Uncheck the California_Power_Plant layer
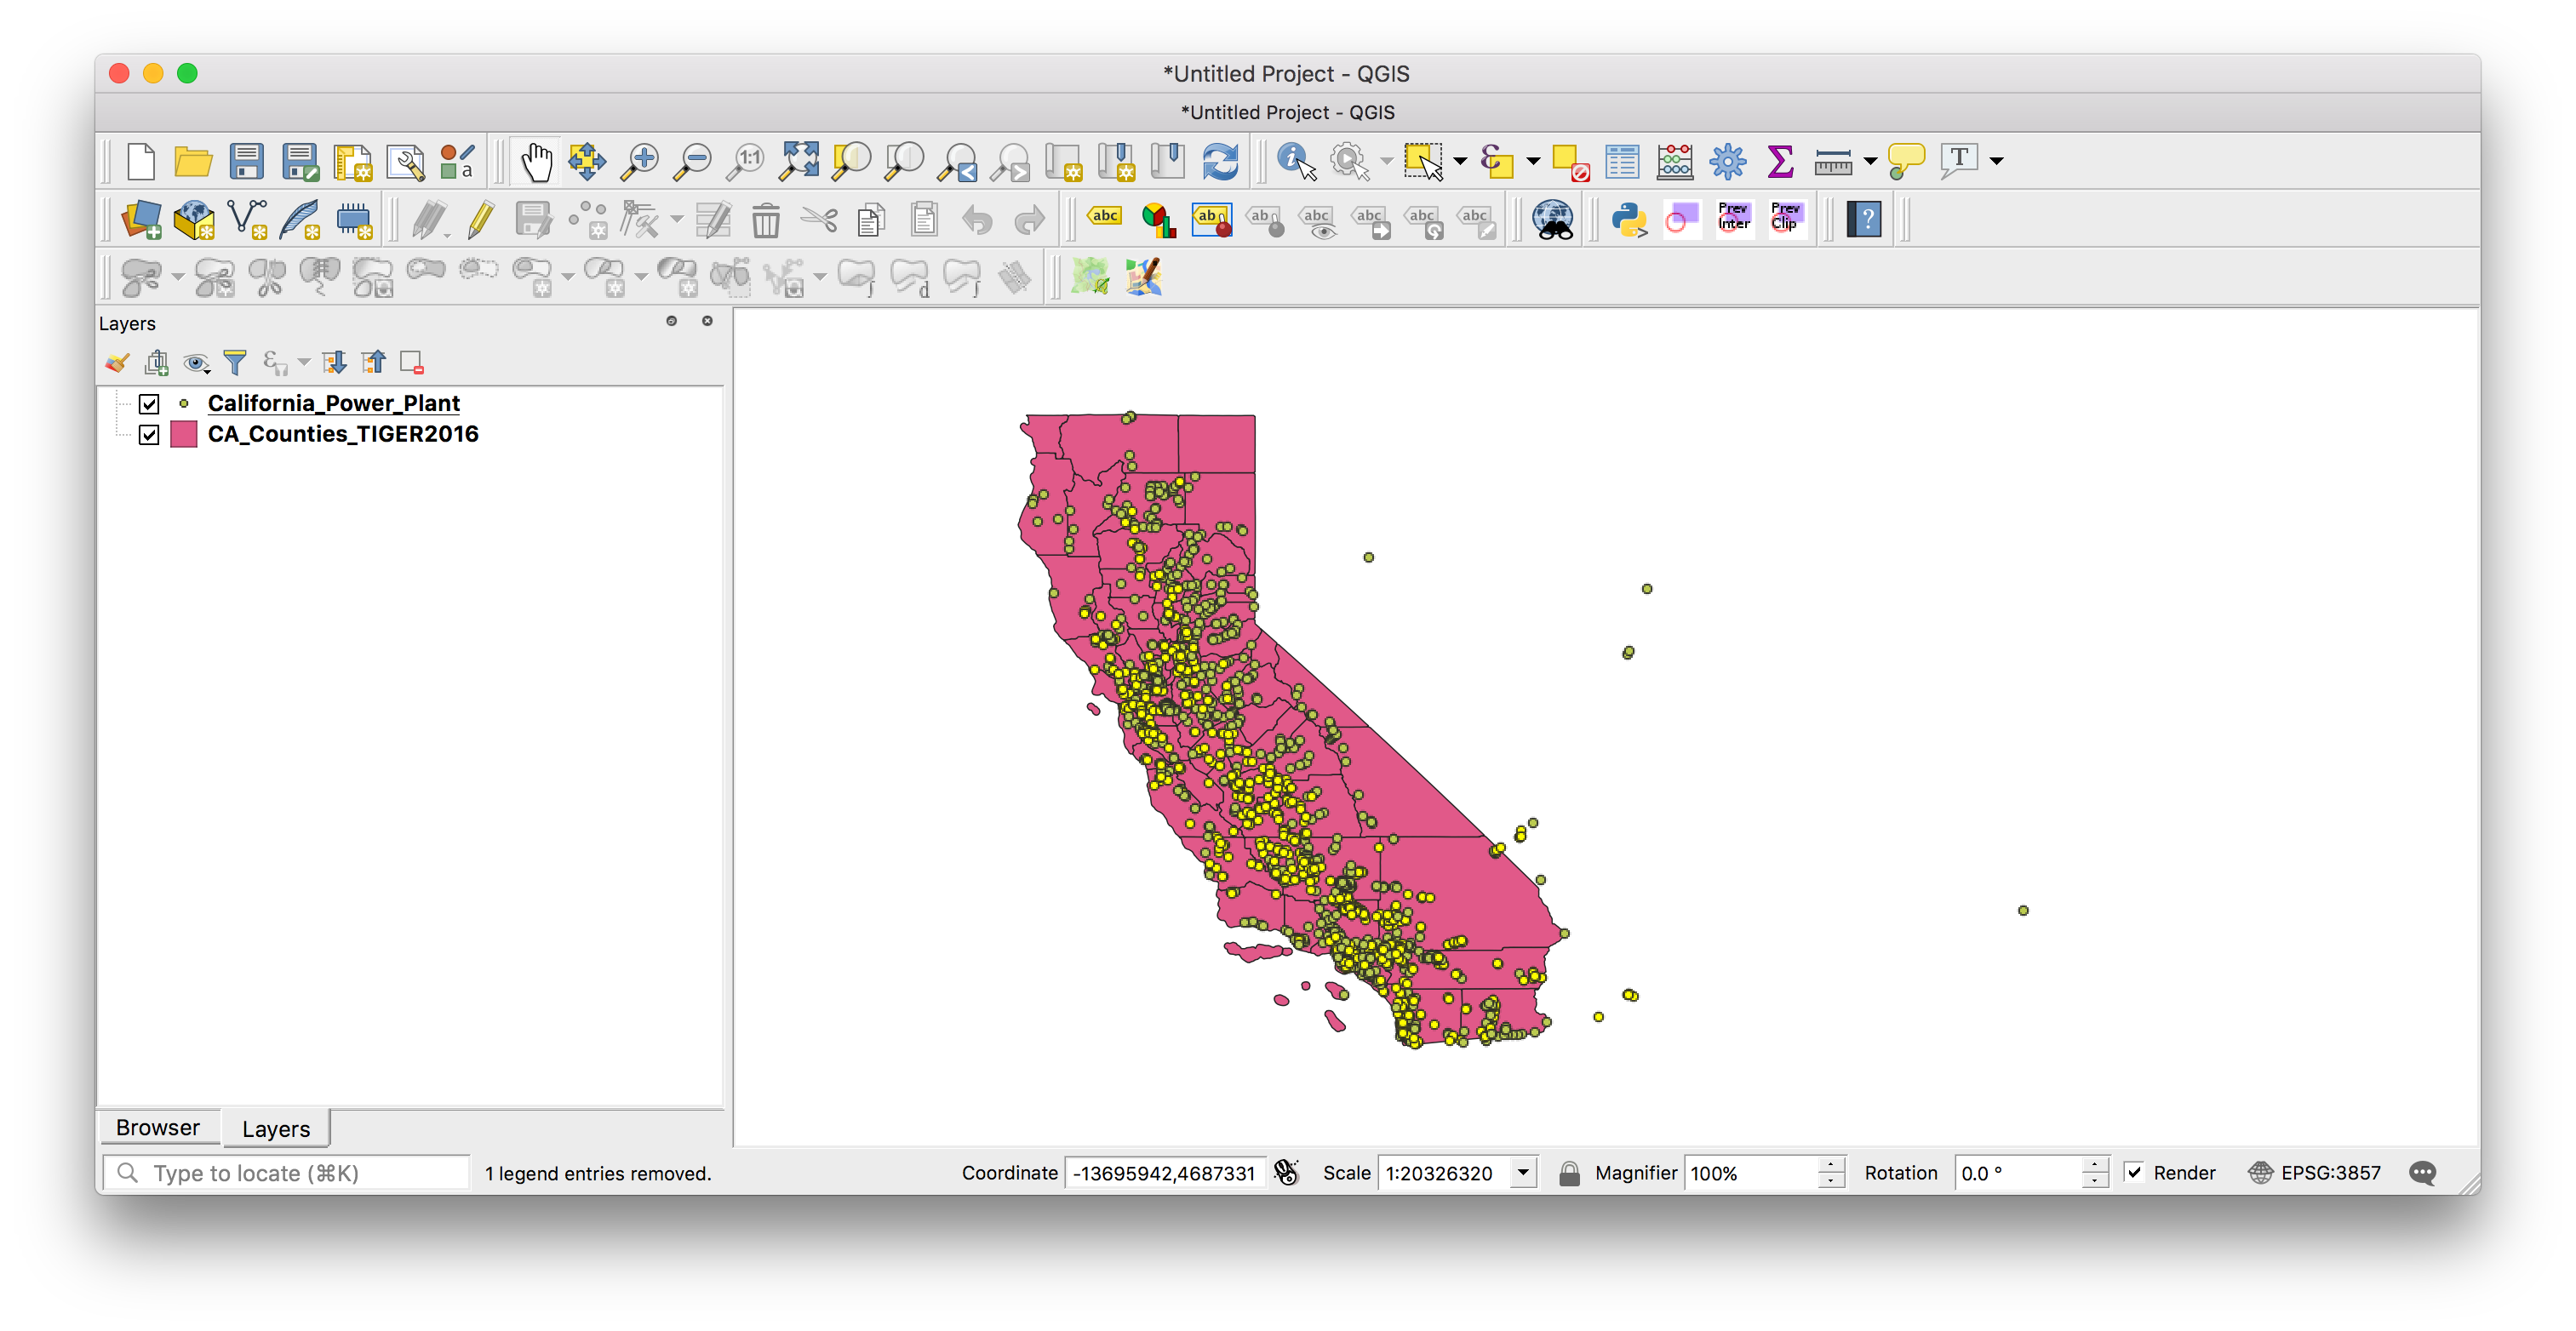 click(x=150, y=404)
